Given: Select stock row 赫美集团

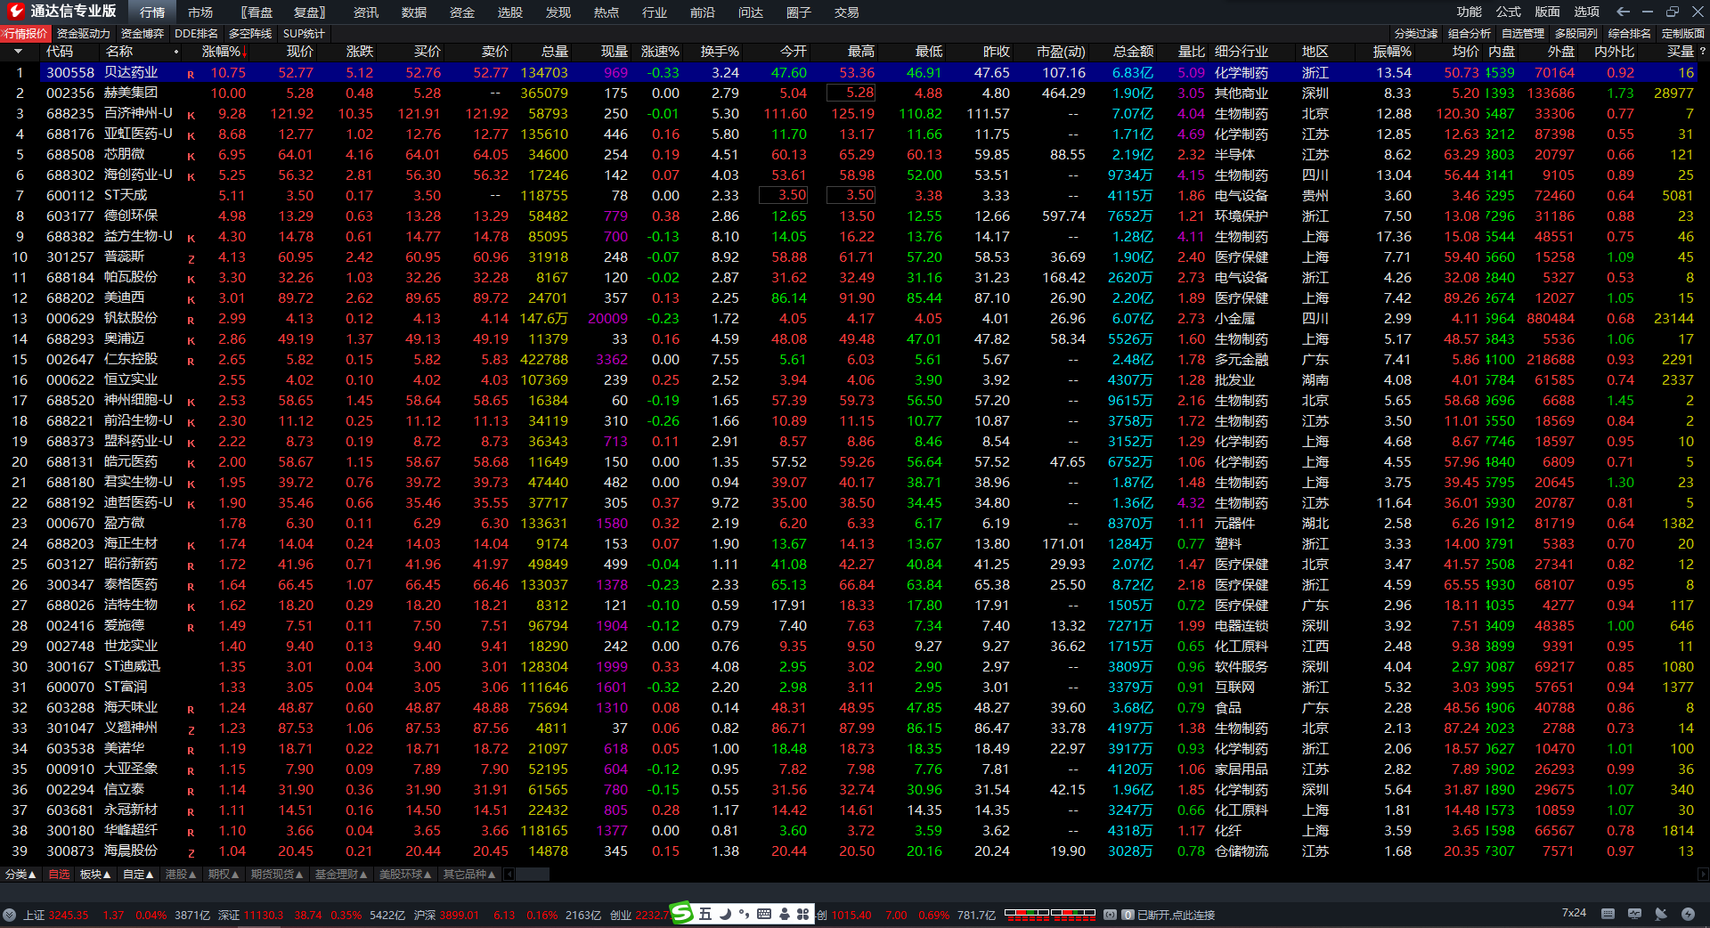Looking at the screenshot, I should coord(849,94).
